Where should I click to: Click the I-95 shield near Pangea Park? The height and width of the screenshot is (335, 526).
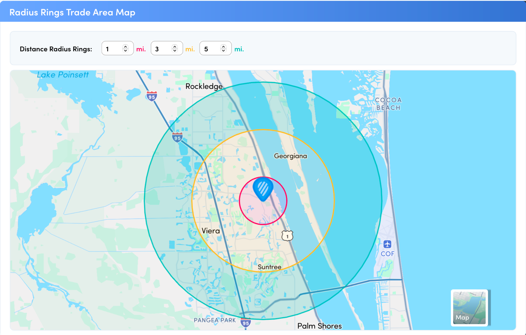tap(246, 323)
